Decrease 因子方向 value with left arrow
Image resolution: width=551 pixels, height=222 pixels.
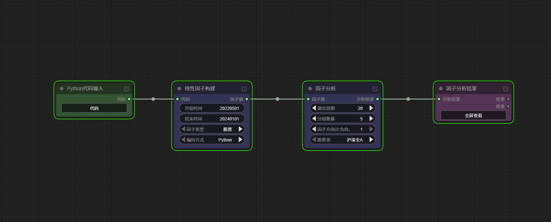(314, 129)
